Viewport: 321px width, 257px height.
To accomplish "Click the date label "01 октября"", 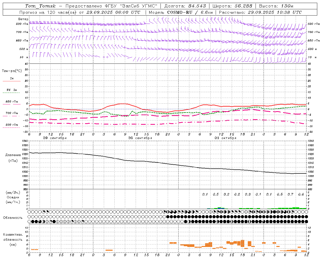I will [x=225, y=138].
